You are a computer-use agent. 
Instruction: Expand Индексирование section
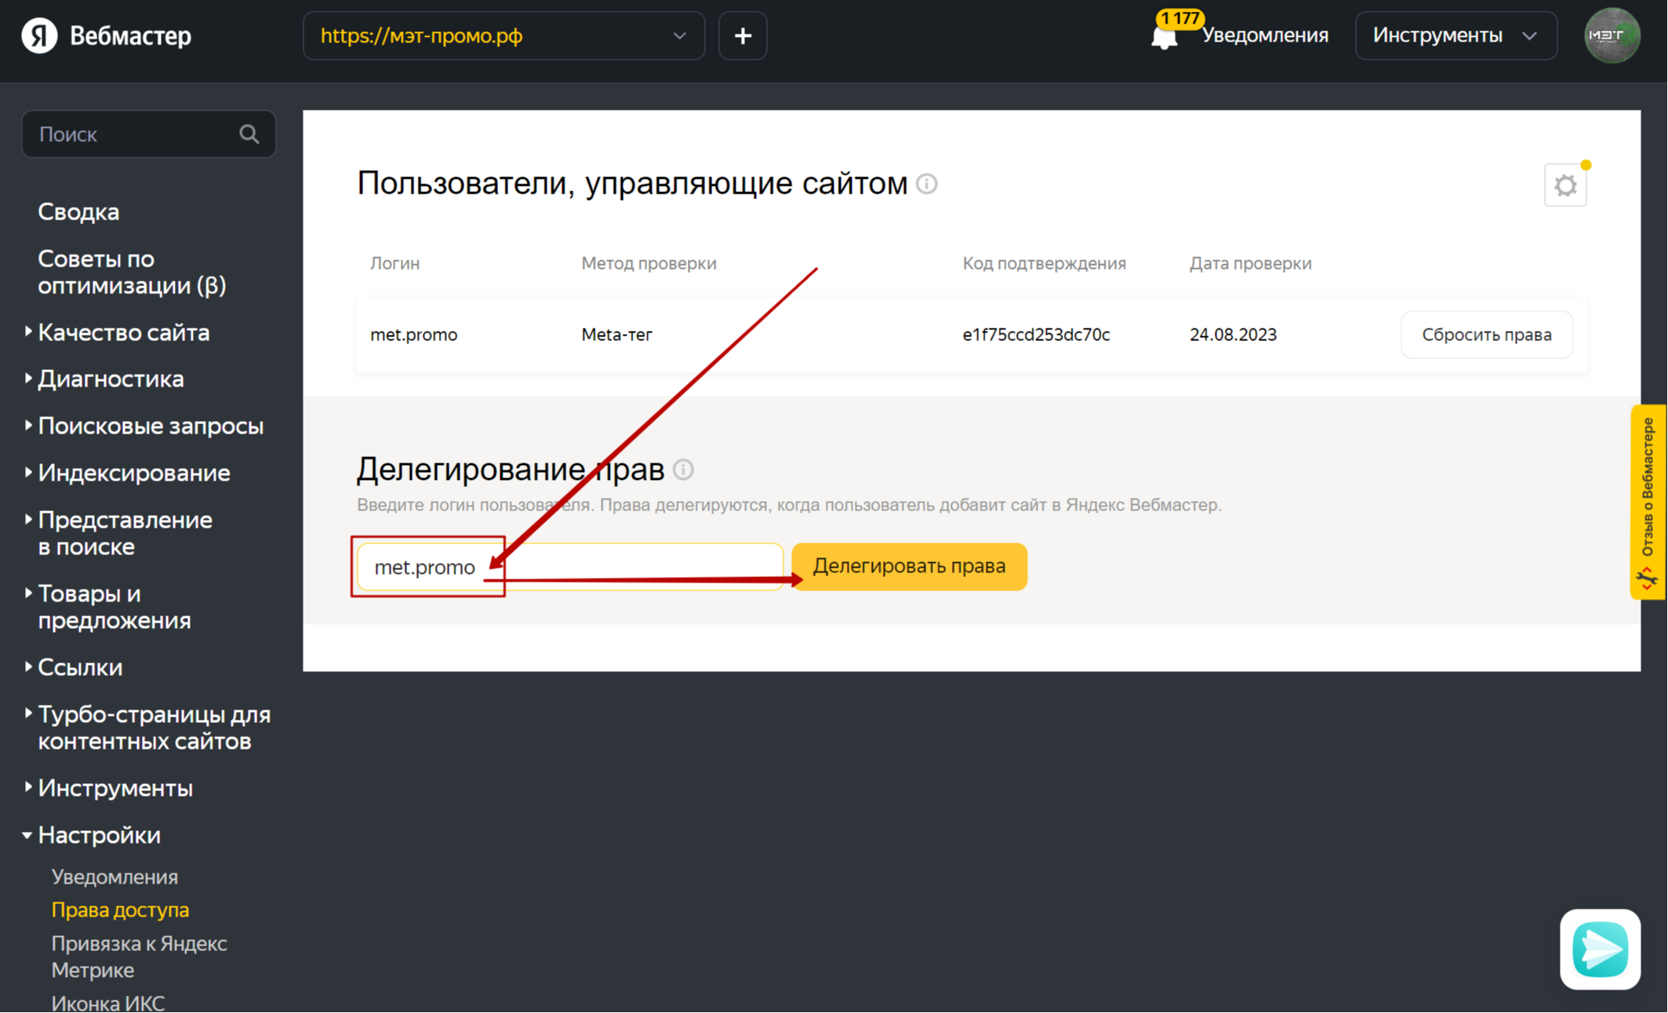[x=133, y=473]
